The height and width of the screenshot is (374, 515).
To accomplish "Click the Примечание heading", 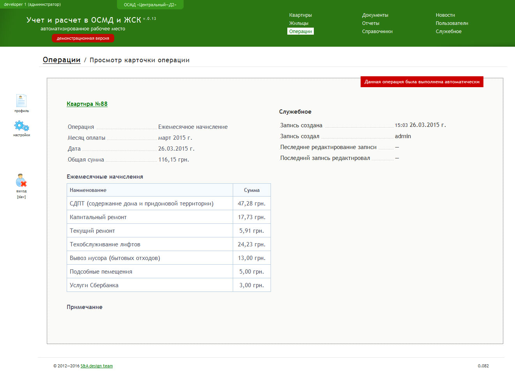I will (x=85, y=307).
